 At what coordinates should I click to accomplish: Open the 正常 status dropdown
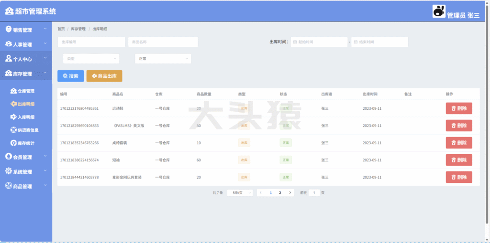click(x=163, y=59)
